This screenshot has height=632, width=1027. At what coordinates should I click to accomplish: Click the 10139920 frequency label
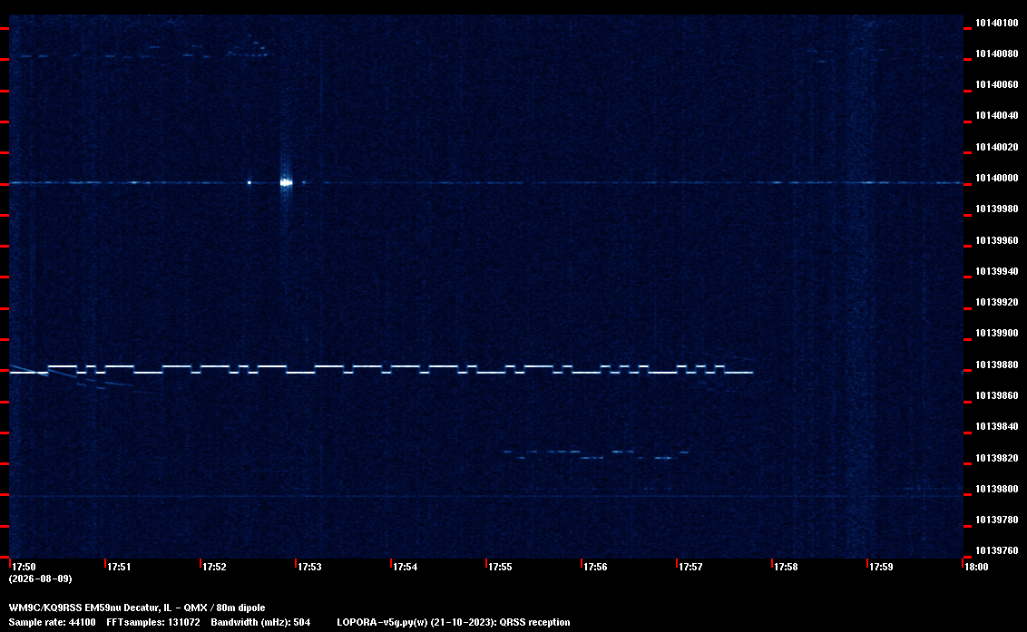(x=996, y=302)
